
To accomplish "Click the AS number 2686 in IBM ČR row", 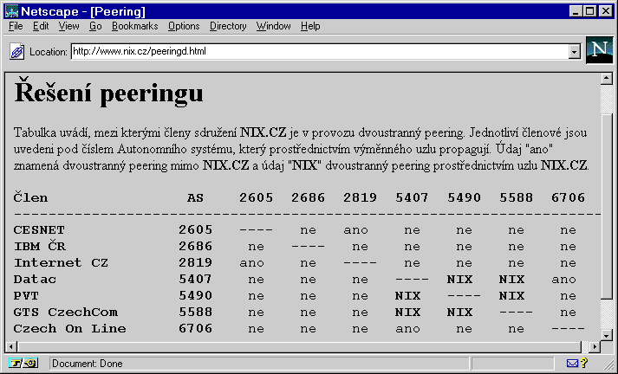I will click(x=196, y=246).
